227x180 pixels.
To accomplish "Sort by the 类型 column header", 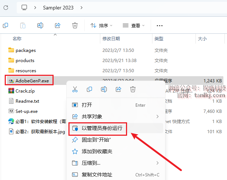I will coord(159,38).
